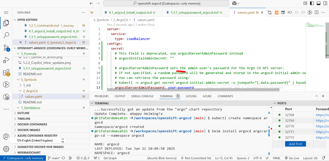
Task: Open the Extensions view with warning badge
Action: [x=6, y=72]
